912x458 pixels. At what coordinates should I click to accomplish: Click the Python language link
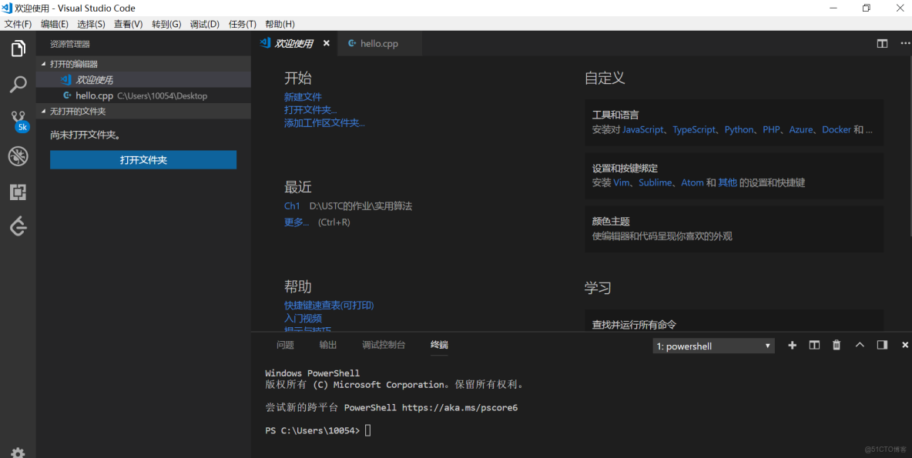(739, 129)
